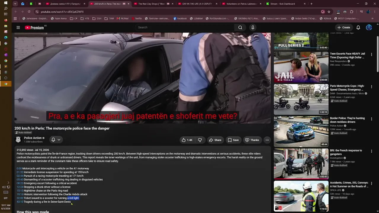Click the taskbar volume speaker icon
This screenshot has height=213, width=379.
pos(4,187)
